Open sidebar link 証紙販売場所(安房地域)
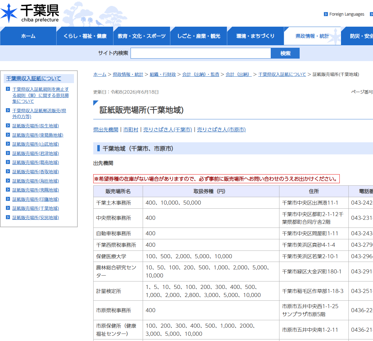The width and height of the screenshot is (373, 341). (x=36, y=217)
